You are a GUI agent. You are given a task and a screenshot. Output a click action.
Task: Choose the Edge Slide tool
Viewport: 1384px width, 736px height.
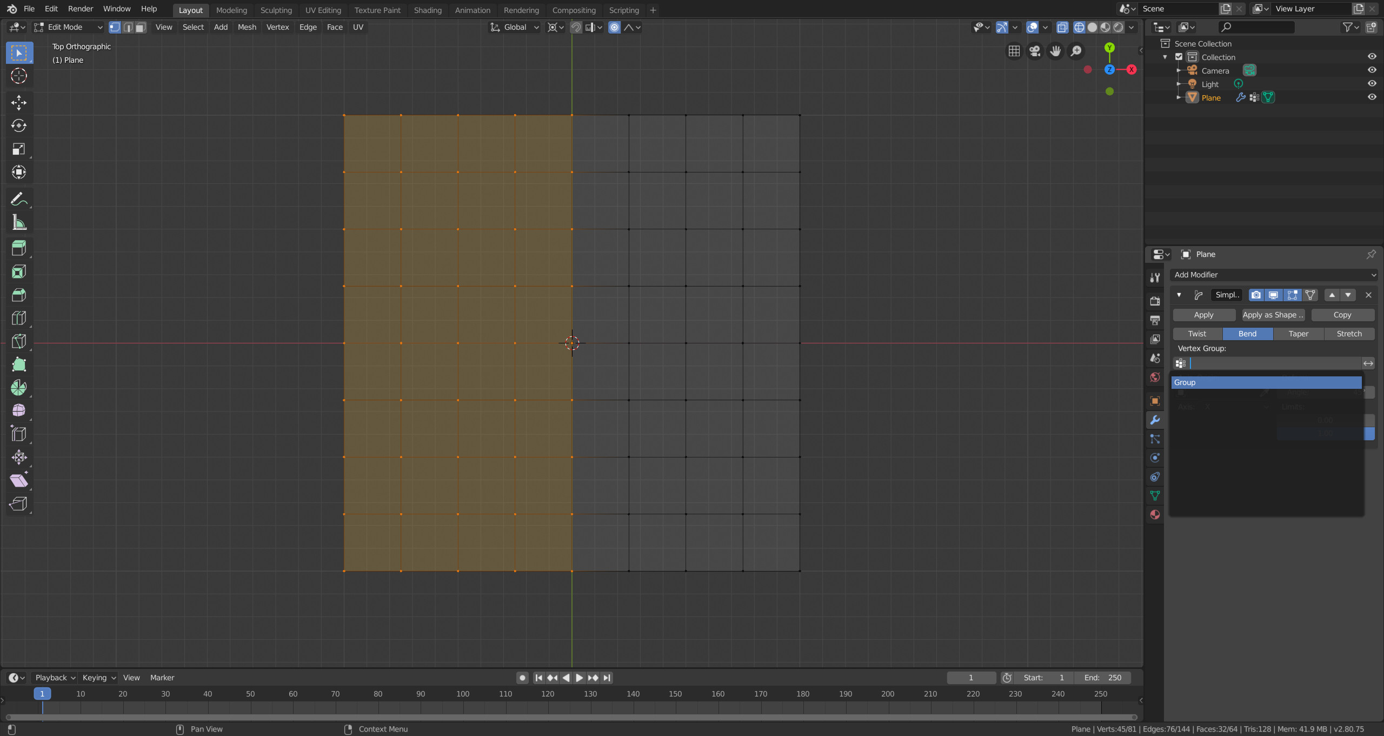point(19,434)
